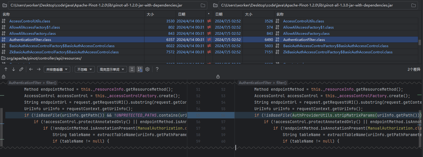Screen dimensions: 423x157
Task: Click the * operation column header
Action: click(209, 14)
